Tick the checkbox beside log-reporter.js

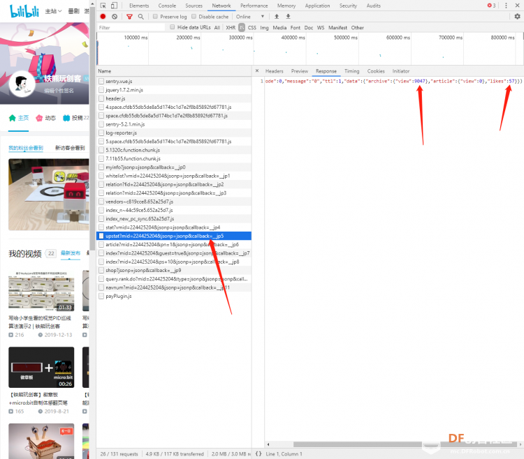(101, 133)
